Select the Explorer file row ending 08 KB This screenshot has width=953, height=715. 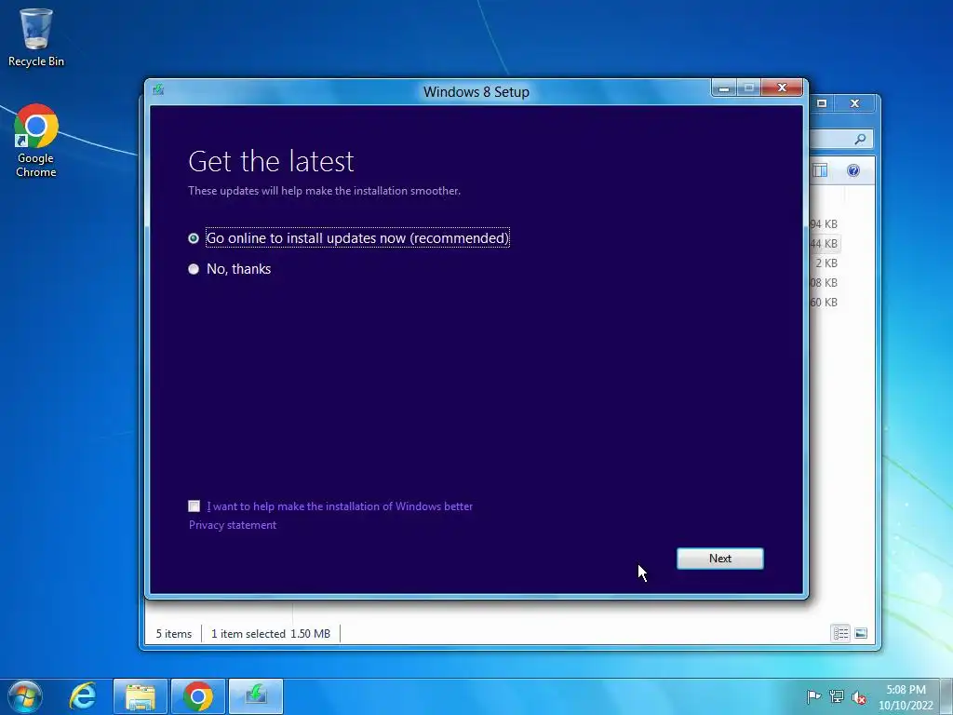tap(825, 283)
